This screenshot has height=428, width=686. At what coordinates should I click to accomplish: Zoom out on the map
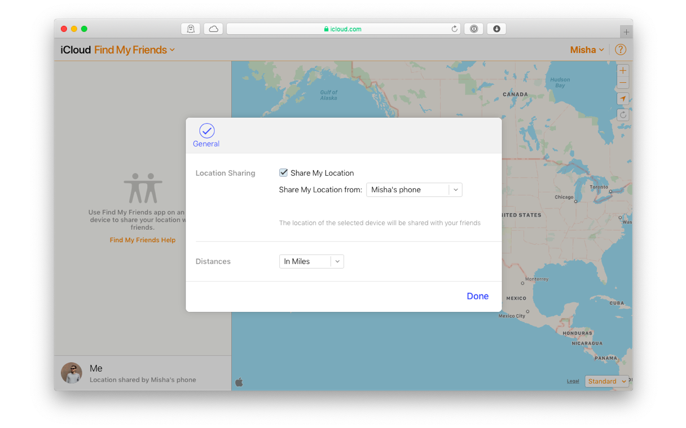[x=623, y=83]
